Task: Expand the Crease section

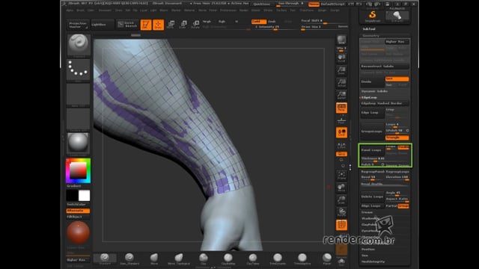Action: click(x=367, y=212)
